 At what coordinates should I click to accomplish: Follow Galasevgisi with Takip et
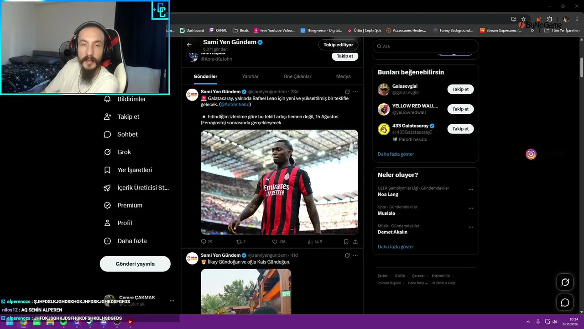click(460, 90)
